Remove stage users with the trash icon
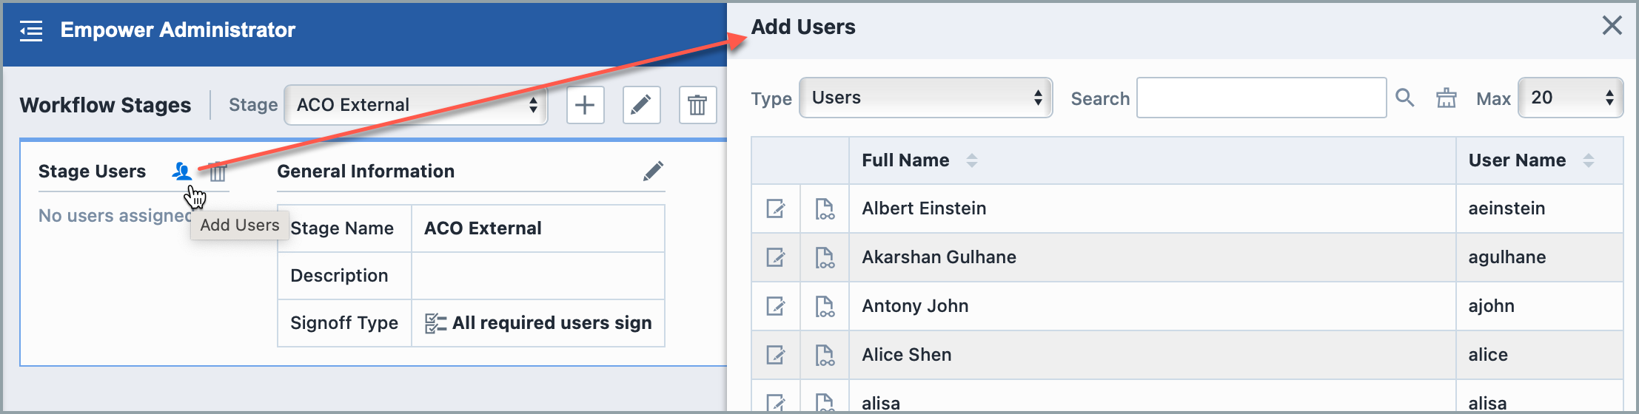1639x414 pixels. pos(218,172)
